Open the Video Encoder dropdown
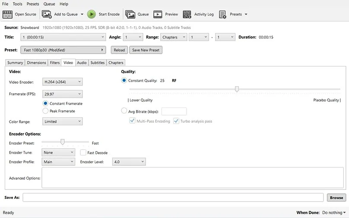This screenshot has width=349, height=218. coord(63,82)
